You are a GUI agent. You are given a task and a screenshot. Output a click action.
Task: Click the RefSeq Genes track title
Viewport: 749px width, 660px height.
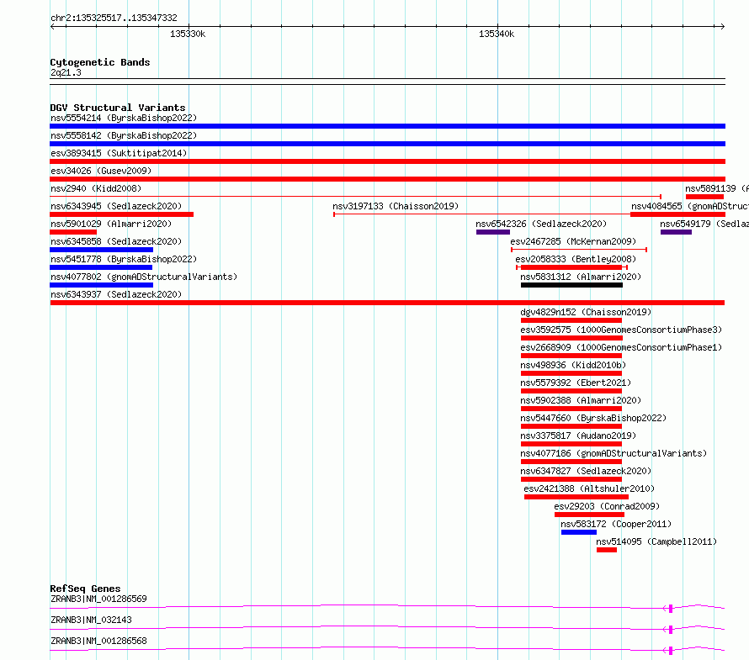pos(85,589)
